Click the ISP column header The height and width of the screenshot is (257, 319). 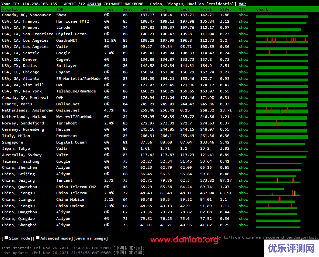60,9
